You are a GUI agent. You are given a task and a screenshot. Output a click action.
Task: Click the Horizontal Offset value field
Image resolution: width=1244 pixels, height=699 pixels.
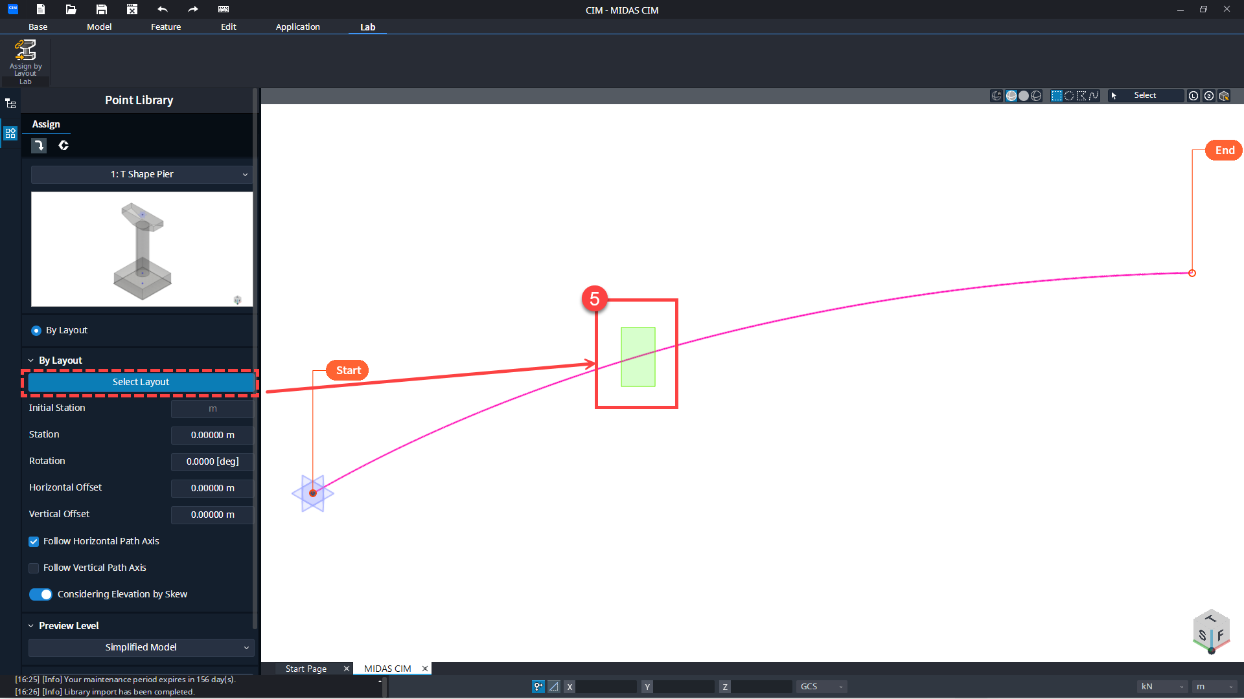213,489
